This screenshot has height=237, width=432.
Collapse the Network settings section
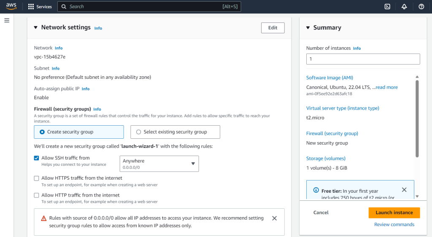point(36,27)
